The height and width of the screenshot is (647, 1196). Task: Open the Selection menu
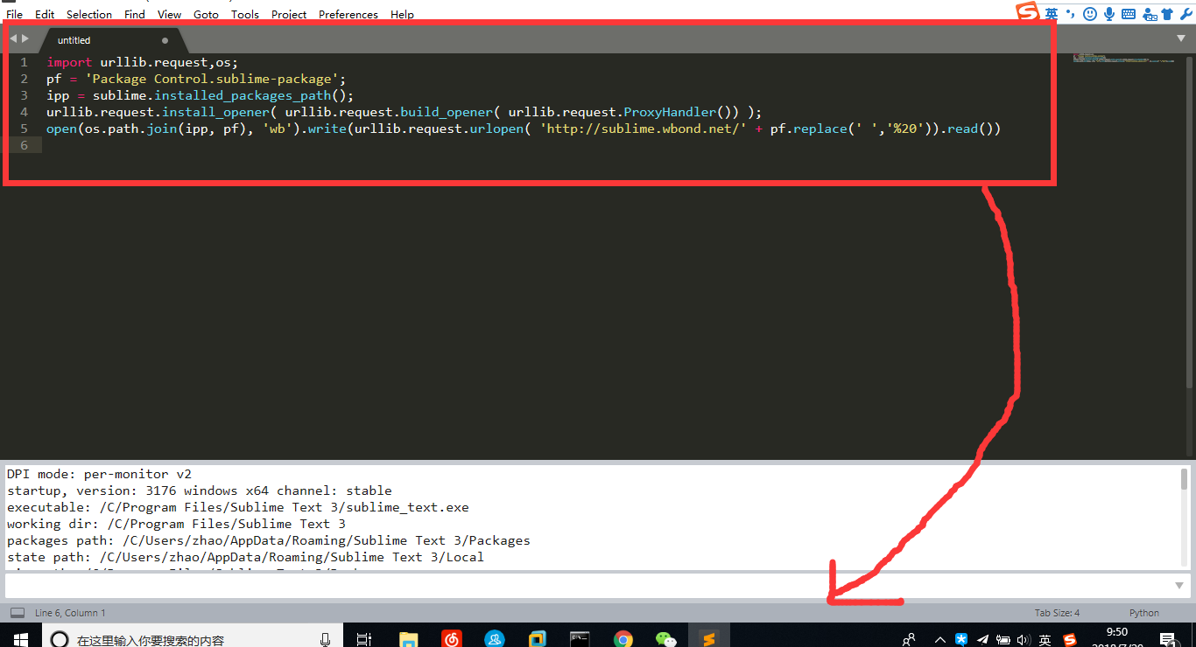[x=89, y=14]
